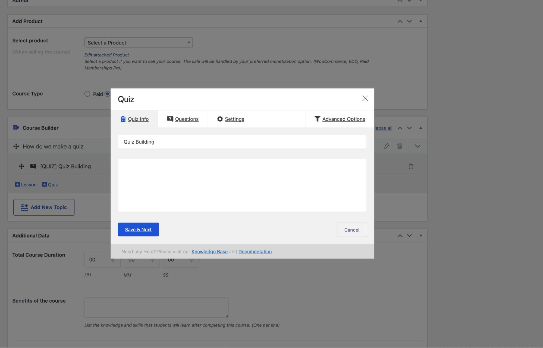Toggle collapse chevron for Add Product panel
The image size is (543, 348).
tap(420, 21)
